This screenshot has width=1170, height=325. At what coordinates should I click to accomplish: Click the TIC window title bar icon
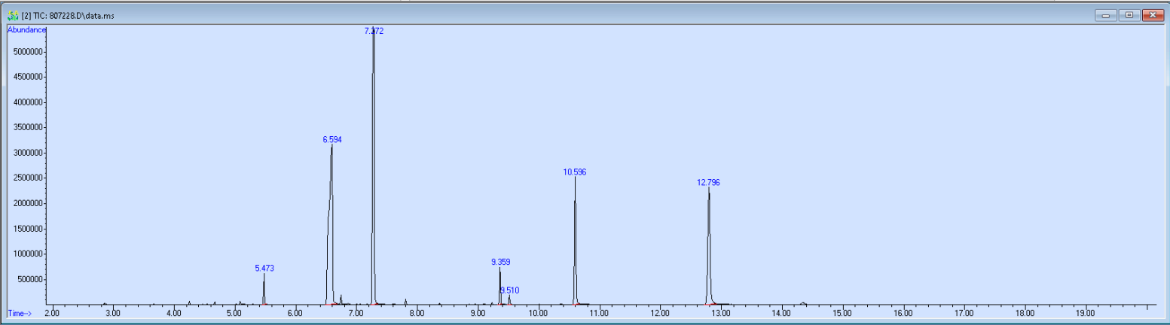click(x=13, y=15)
